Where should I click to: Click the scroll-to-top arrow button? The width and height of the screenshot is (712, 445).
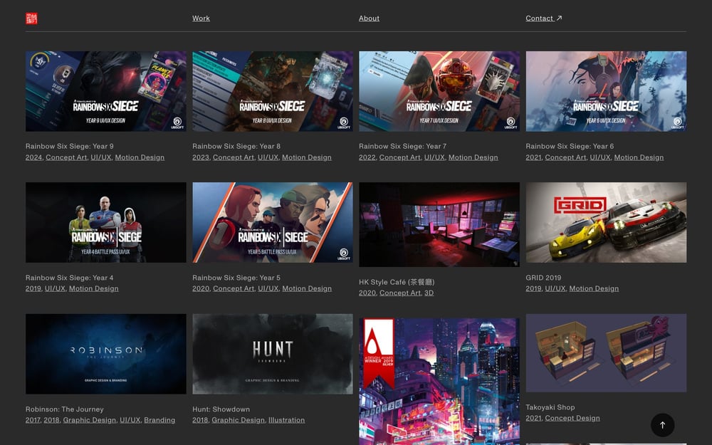coord(662,424)
